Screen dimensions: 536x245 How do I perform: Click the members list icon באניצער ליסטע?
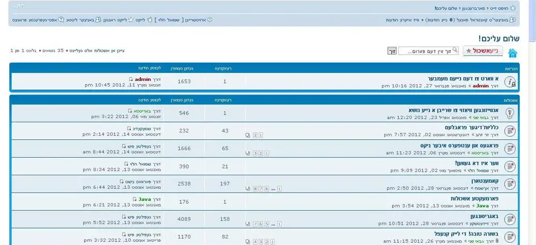pyautogui.click(x=98, y=20)
